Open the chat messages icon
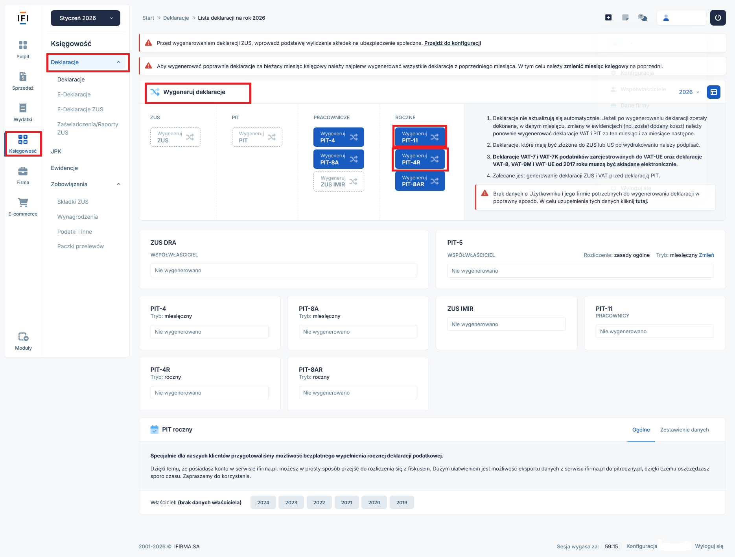 (x=642, y=18)
